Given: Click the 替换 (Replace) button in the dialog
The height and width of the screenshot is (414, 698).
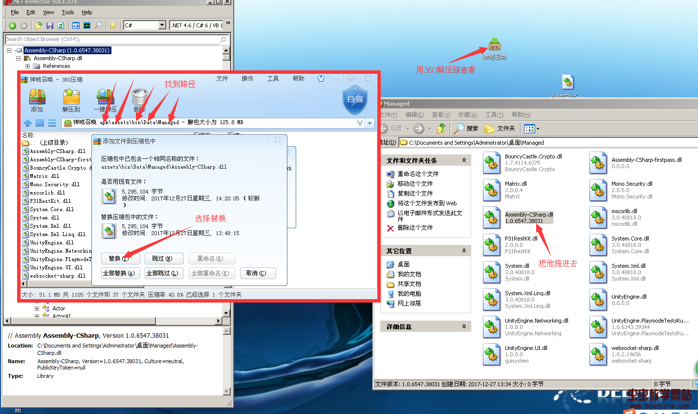Looking at the screenshot, I should pyautogui.click(x=121, y=259).
